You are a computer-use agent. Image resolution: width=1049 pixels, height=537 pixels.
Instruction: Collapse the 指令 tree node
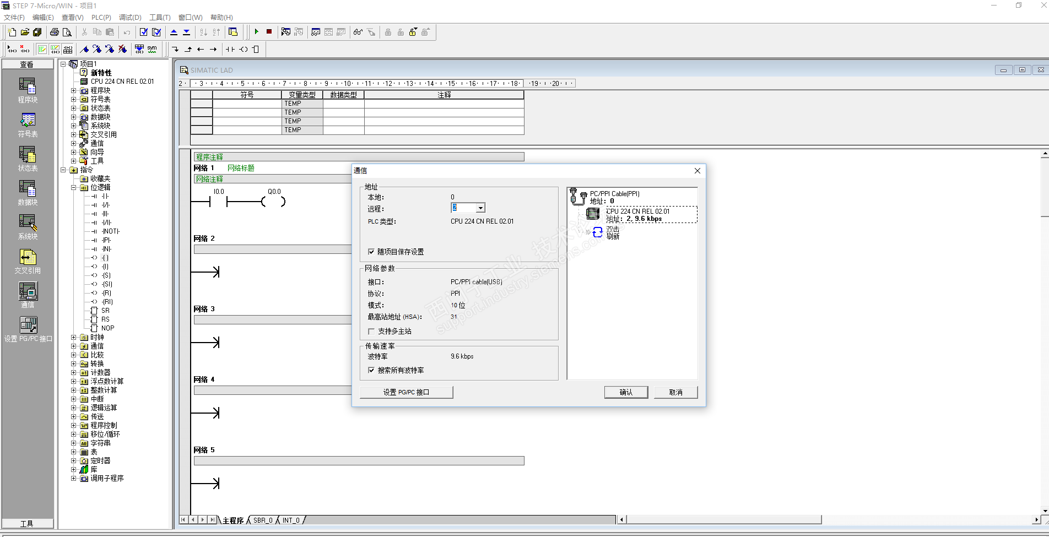[x=63, y=170]
